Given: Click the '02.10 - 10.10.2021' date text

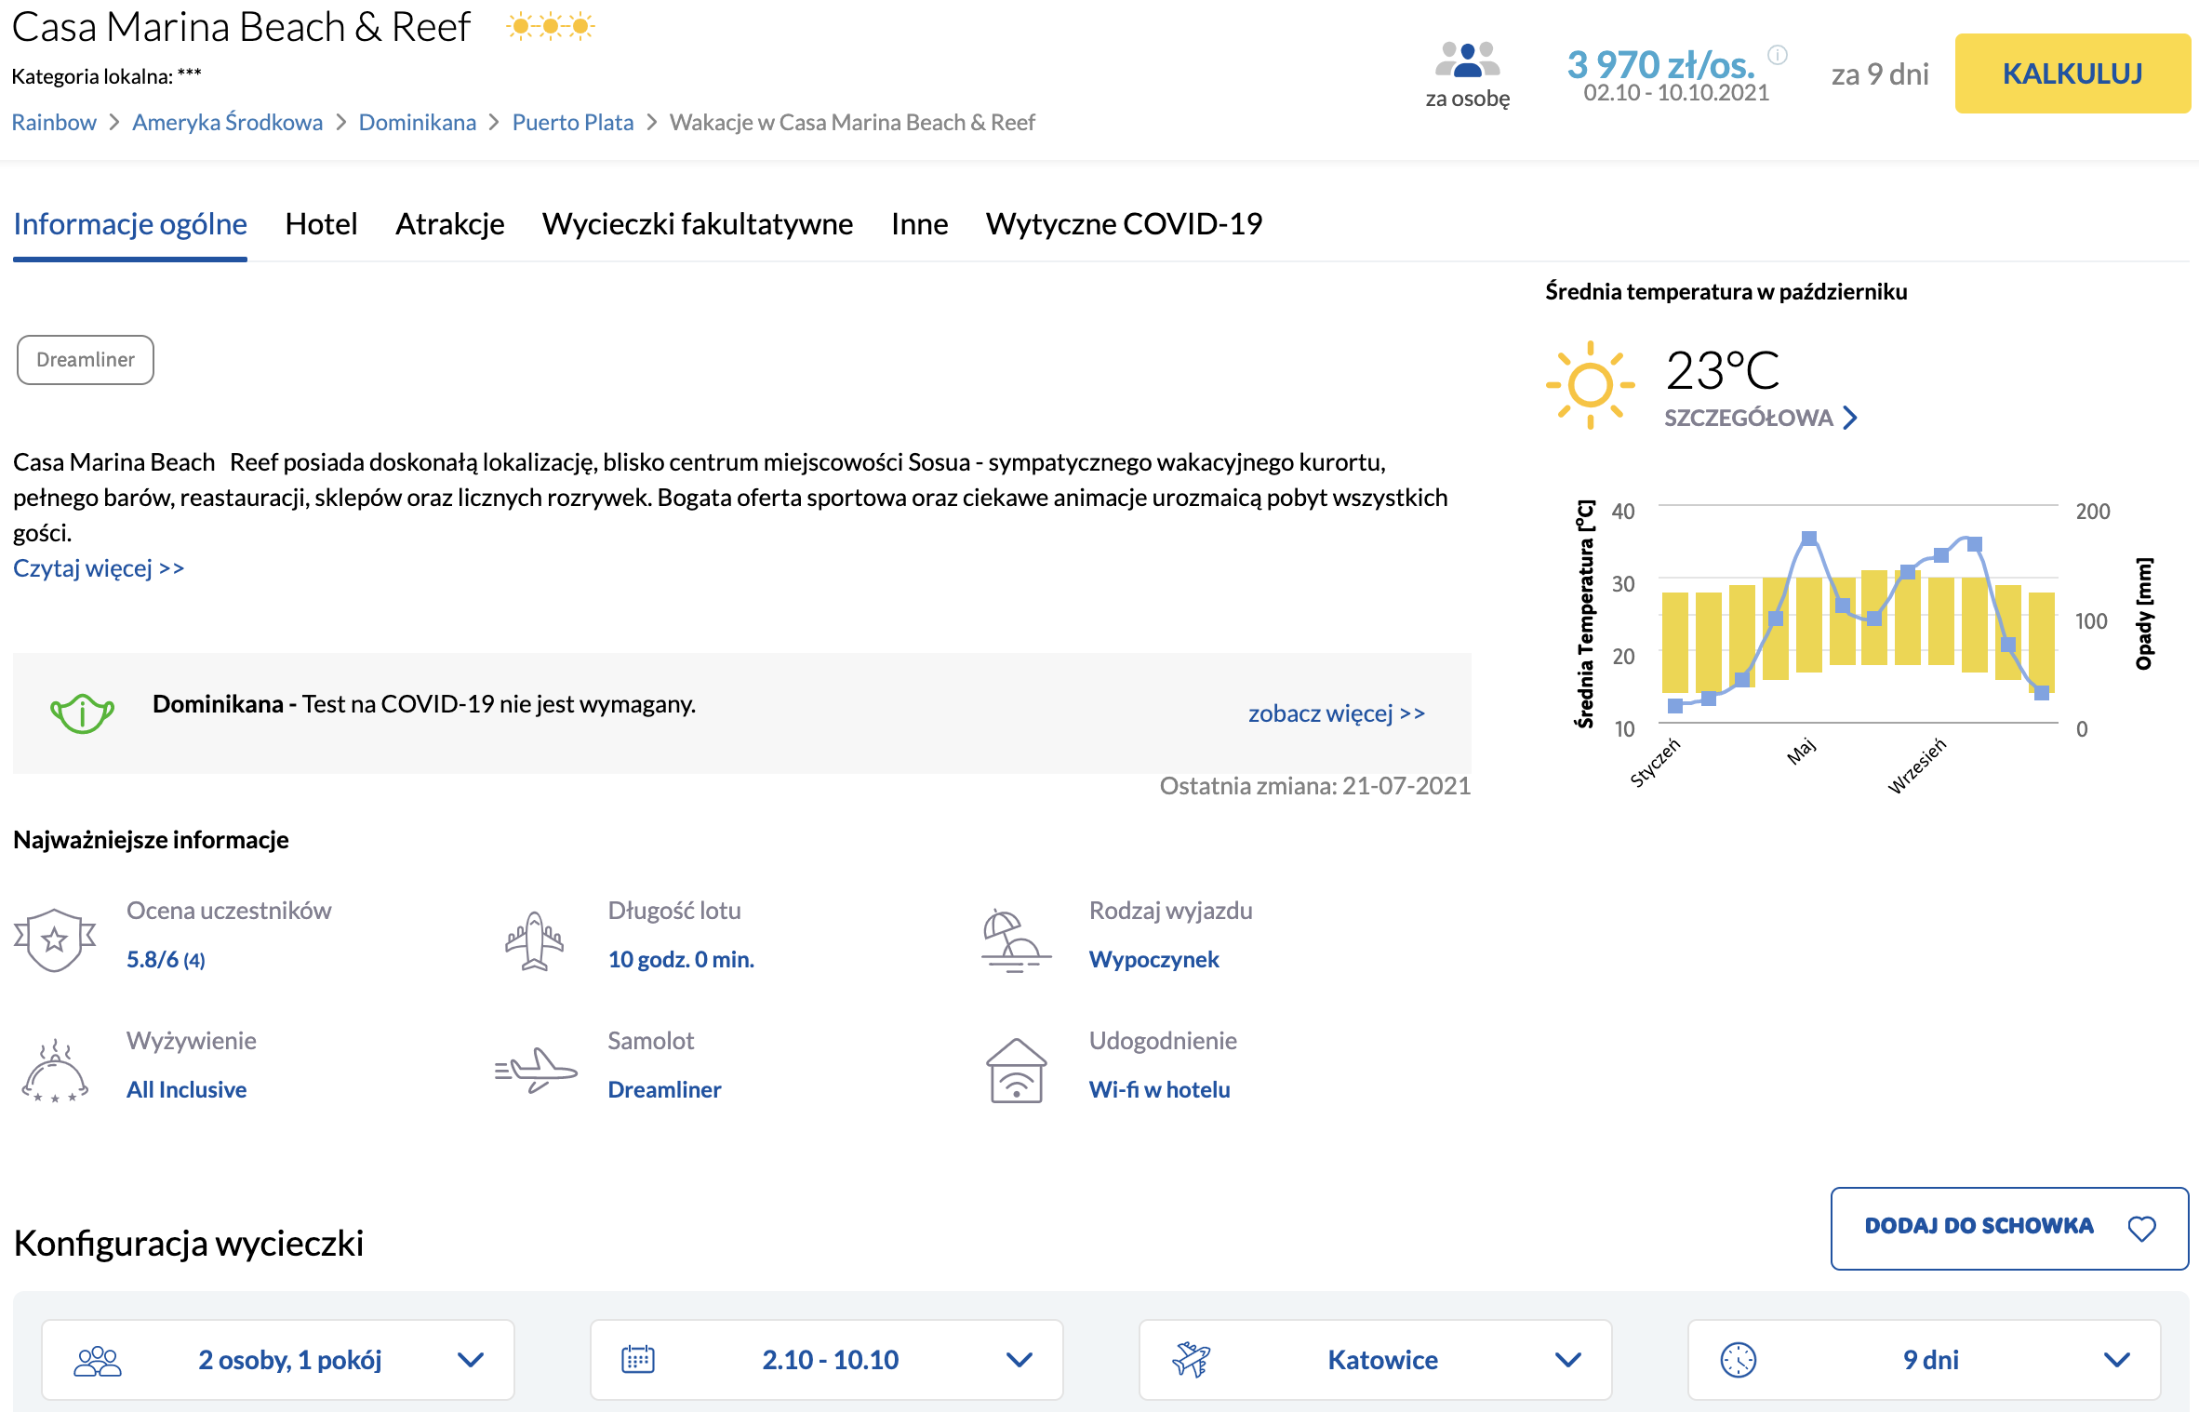Looking at the screenshot, I should (x=1676, y=93).
